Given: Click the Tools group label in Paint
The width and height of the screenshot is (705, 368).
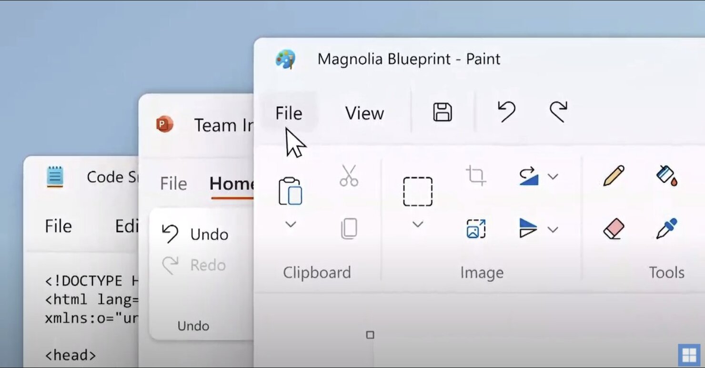Looking at the screenshot, I should tap(666, 273).
